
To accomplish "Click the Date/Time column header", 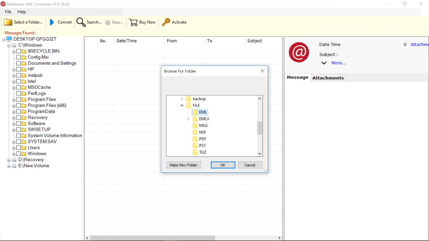I will point(139,41).
